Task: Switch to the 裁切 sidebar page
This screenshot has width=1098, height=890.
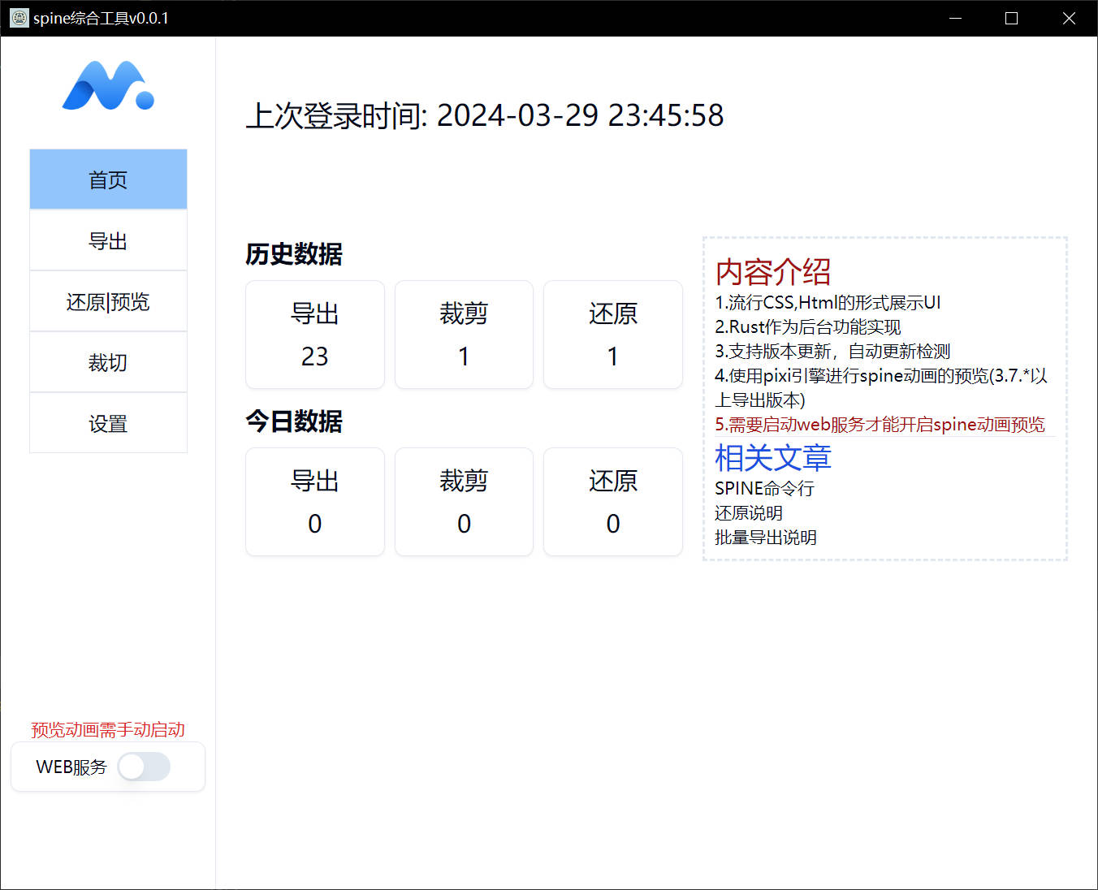Action: (x=108, y=363)
